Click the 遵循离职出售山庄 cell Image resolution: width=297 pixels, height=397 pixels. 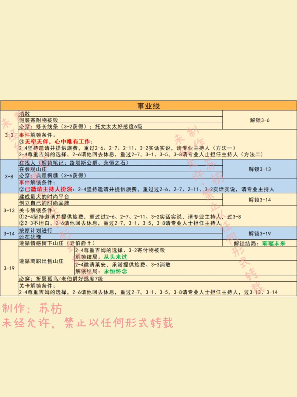tap(46, 261)
